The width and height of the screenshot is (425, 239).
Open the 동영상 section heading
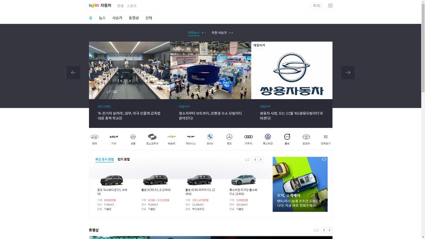click(x=94, y=230)
